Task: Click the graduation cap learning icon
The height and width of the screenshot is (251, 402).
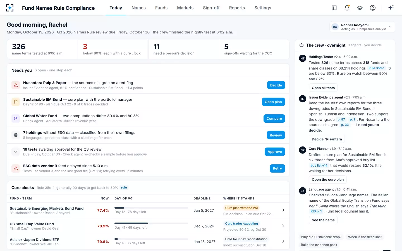Action: pyautogui.click(x=360, y=8)
